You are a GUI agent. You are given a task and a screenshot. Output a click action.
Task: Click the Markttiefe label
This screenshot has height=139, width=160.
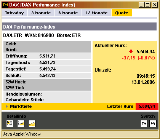tap(21, 106)
